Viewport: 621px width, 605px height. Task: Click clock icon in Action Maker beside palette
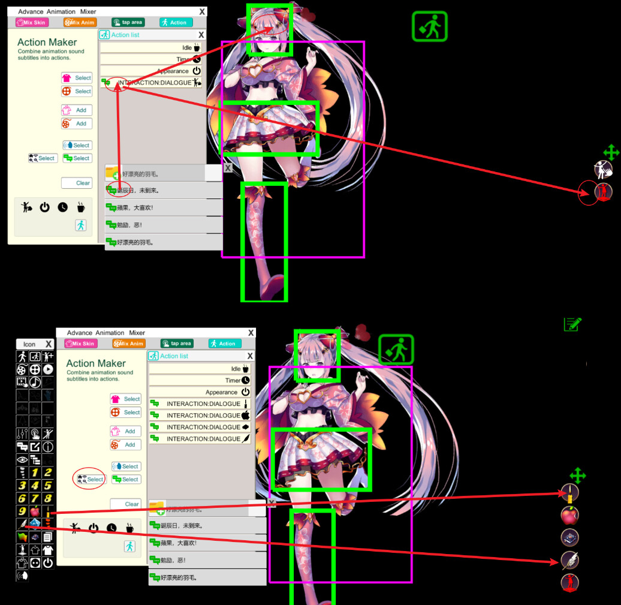coord(111,528)
